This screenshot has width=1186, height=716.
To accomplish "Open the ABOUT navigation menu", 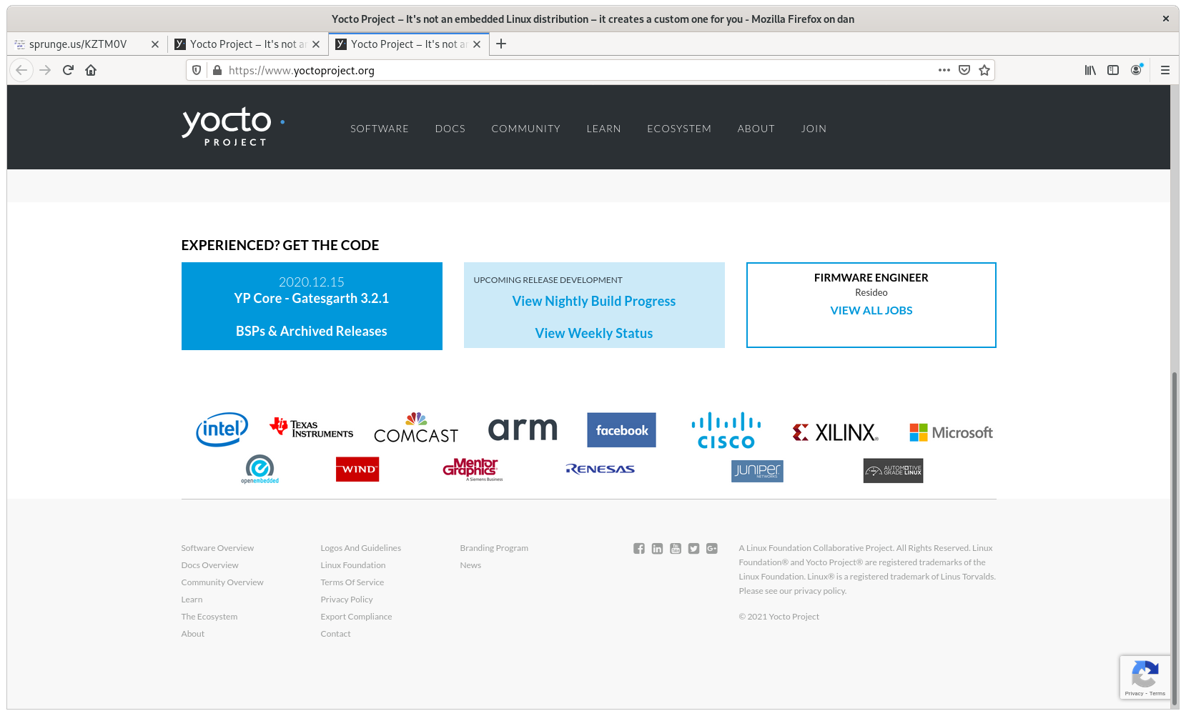I will click(756, 129).
